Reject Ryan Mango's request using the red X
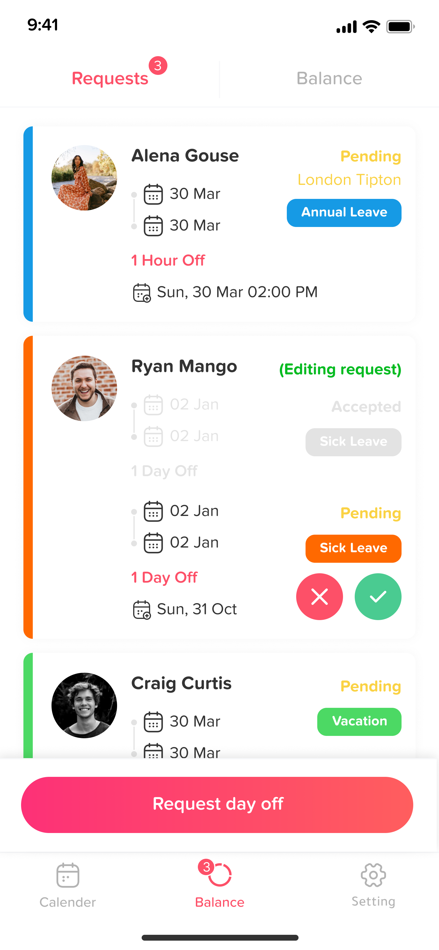Screen dimensions: 439x950 (x=320, y=597)
